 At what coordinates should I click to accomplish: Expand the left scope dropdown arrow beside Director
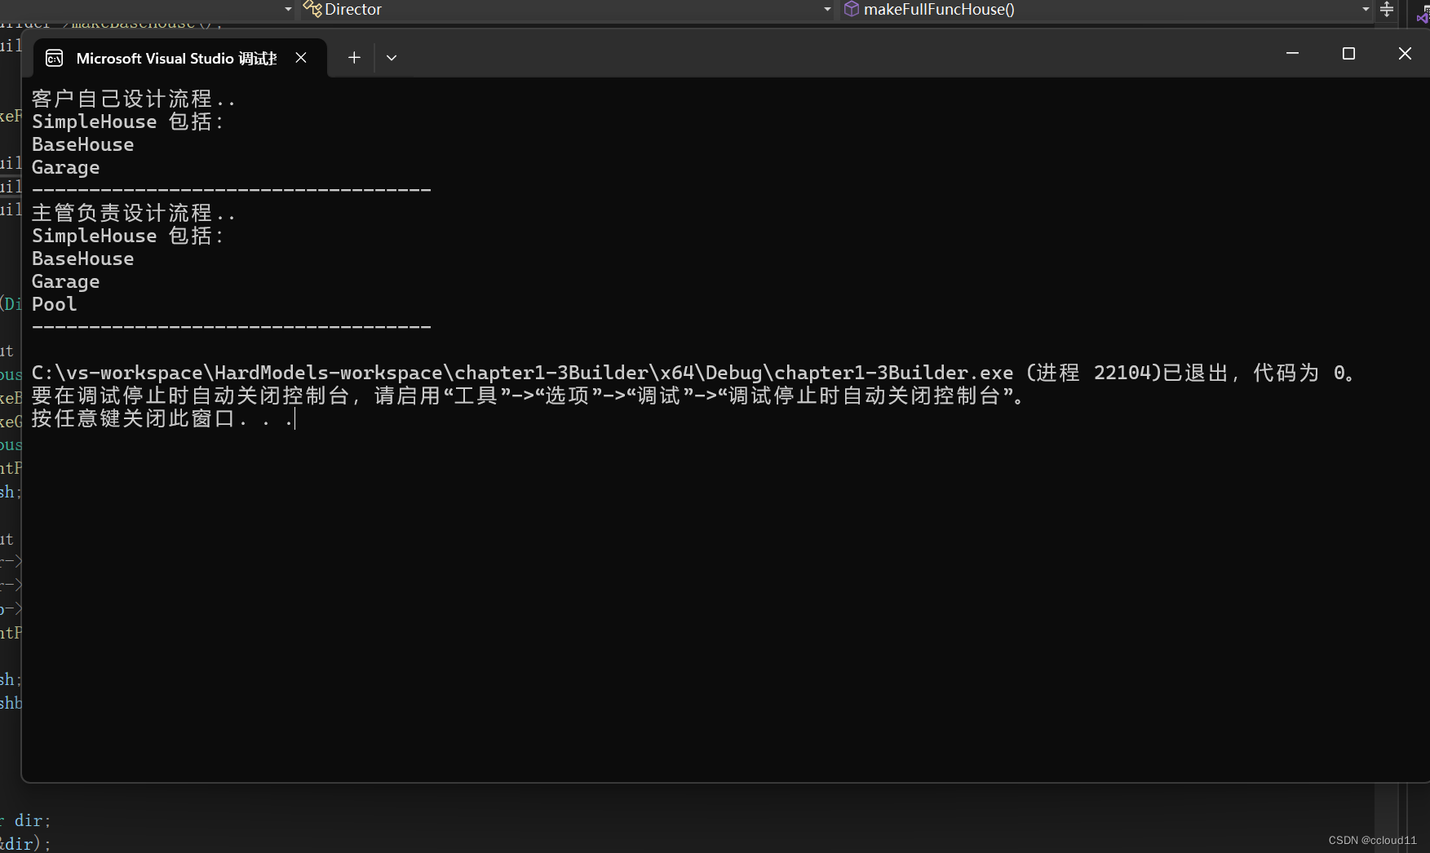288,10
